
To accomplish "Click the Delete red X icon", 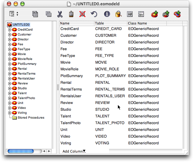I will pos(82,14).
